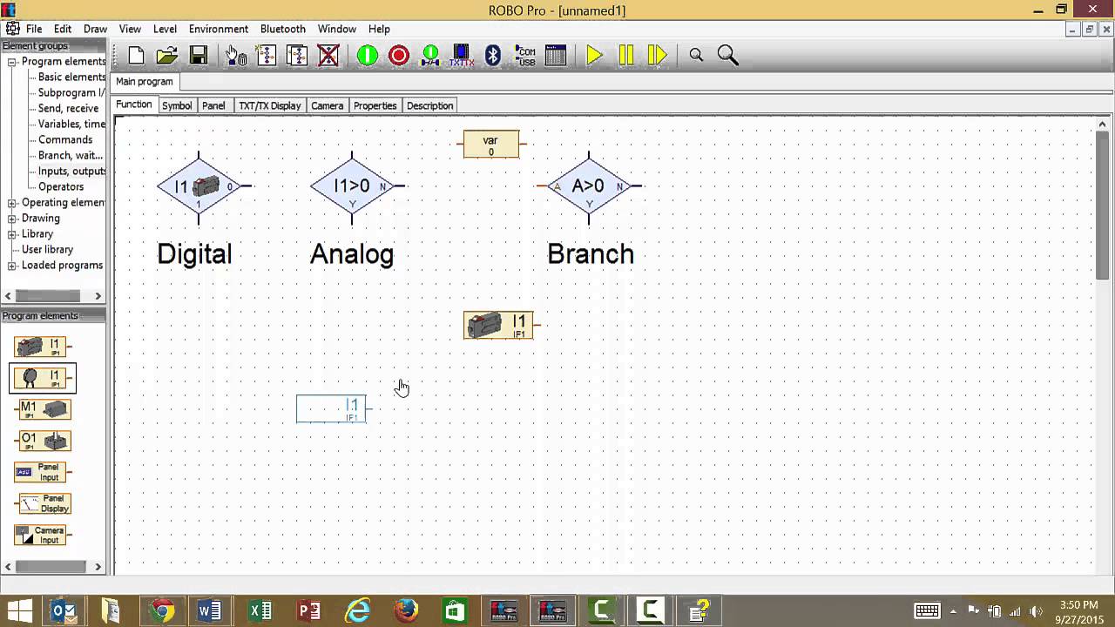Open the Help menu
Image resolution: width=1115 pixels, height=627 pixels.
click(x=379, y=29)
